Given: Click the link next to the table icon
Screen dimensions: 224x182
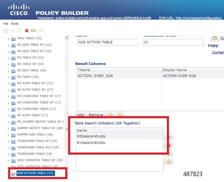Looking at the screenshot, I should 222,38.
